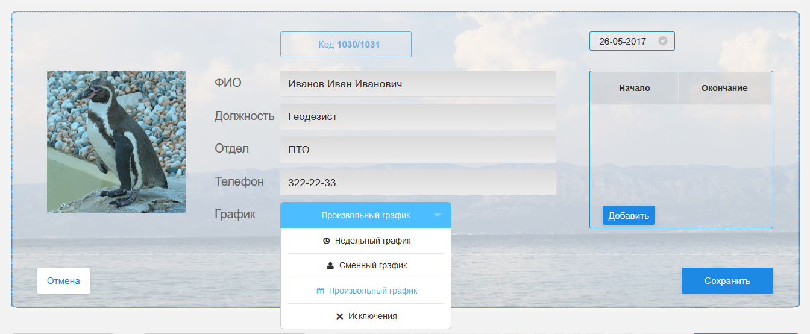810x334 pixels.
Task: Click the ФИО label
Action: [x=228, y=83]
